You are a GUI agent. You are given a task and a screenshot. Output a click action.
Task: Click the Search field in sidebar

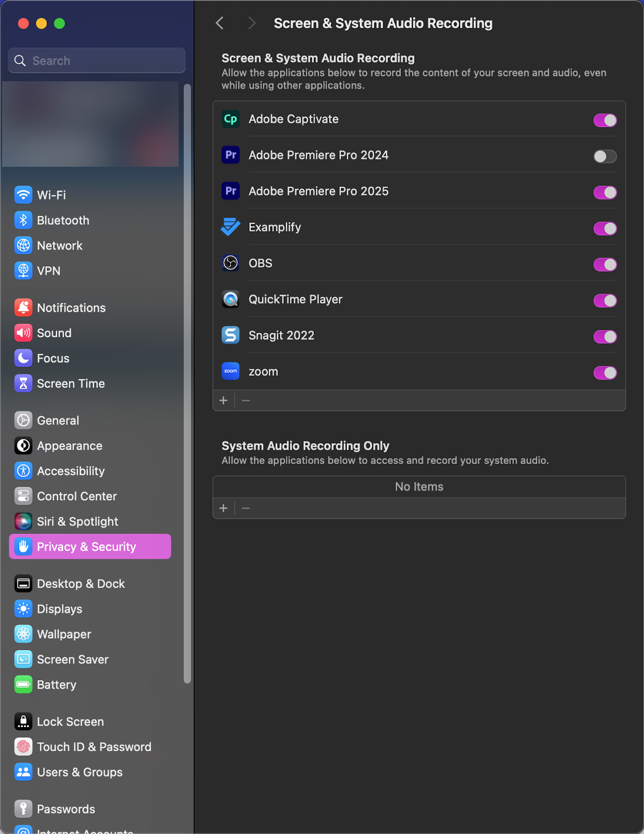pos(97,60)
